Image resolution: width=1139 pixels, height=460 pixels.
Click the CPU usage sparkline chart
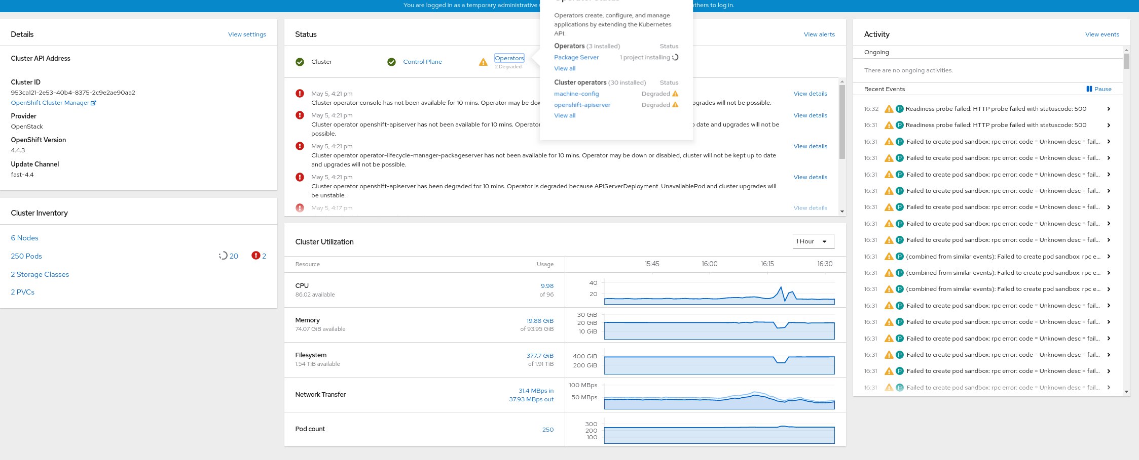coord(719,294)
